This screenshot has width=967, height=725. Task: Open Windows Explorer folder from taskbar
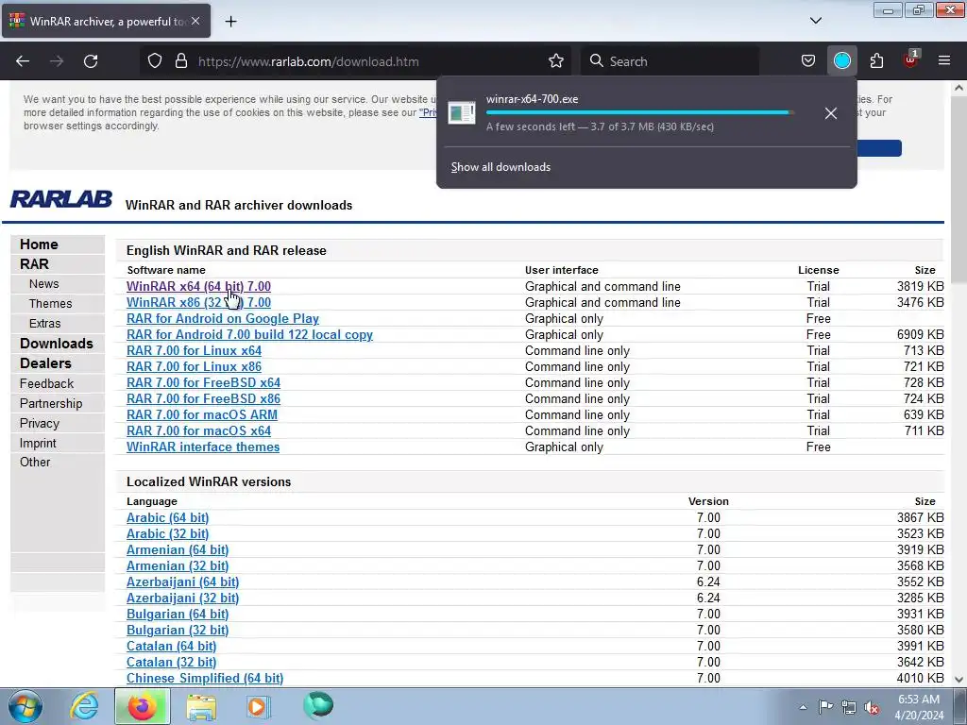(x=201, y=706)
